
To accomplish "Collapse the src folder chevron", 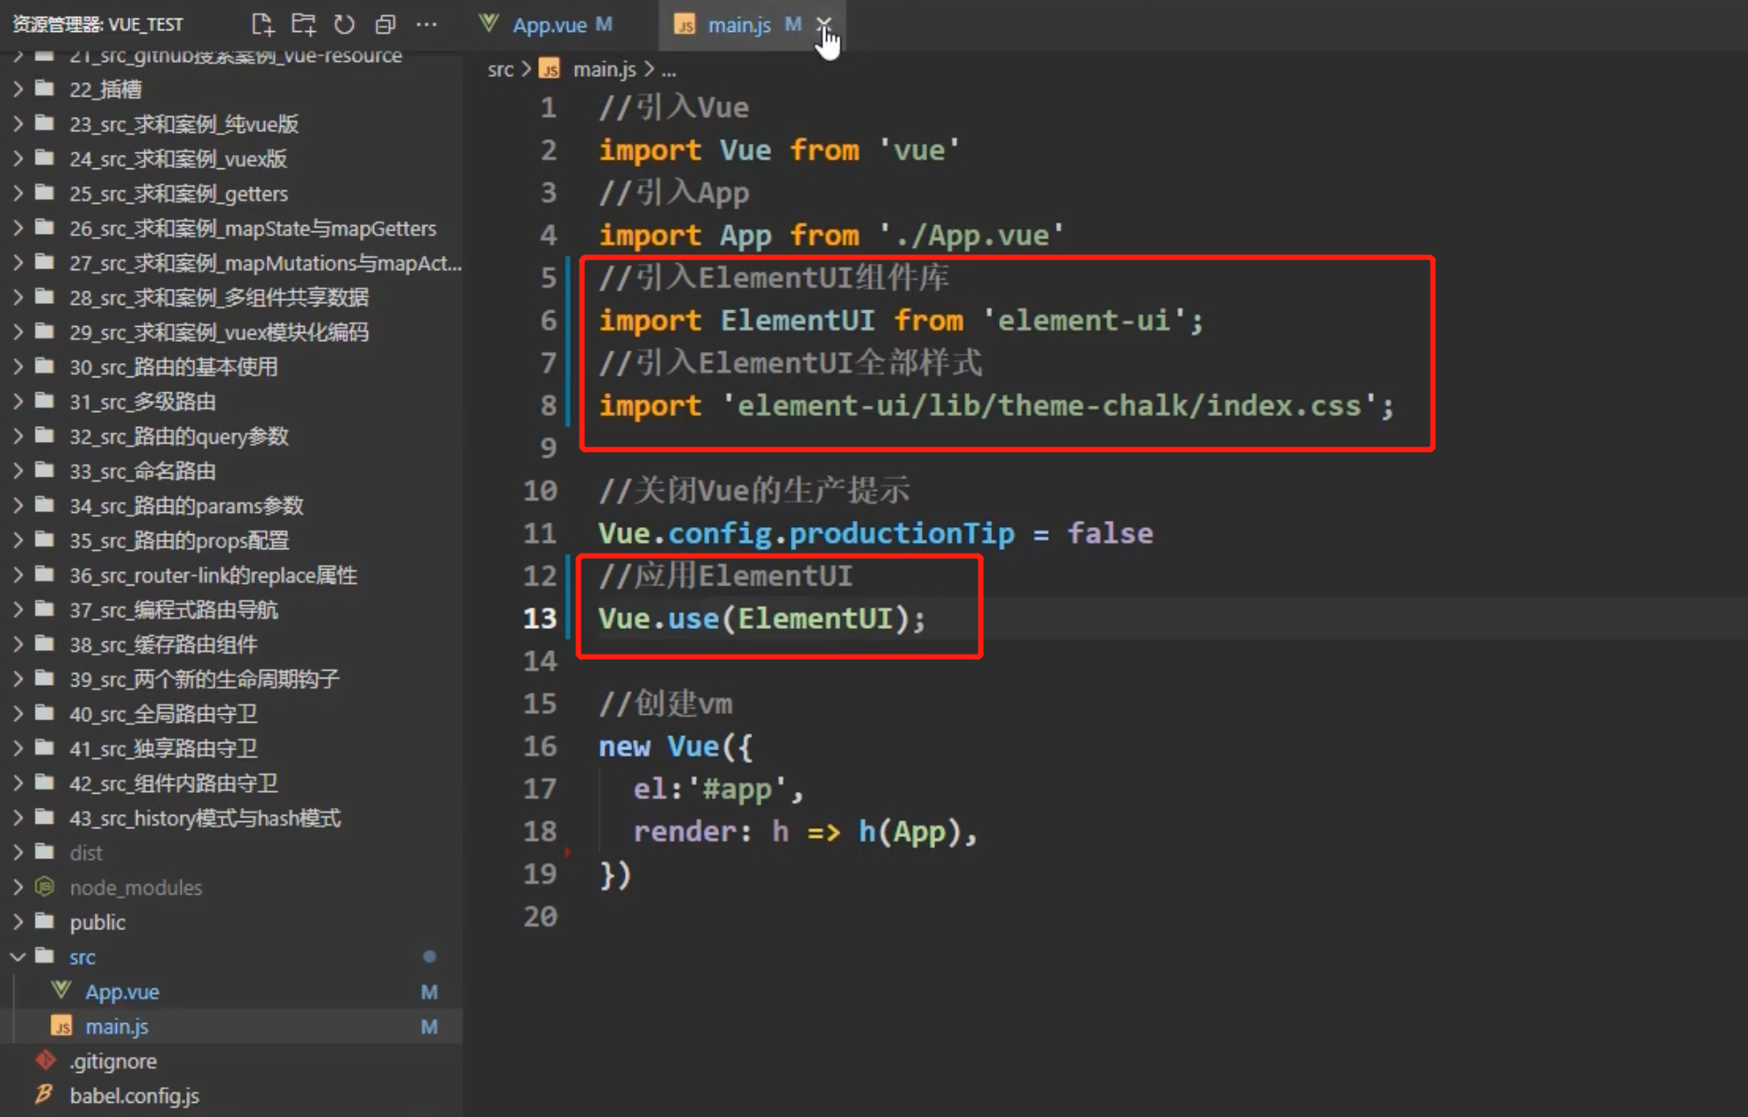I will [18, 957].
